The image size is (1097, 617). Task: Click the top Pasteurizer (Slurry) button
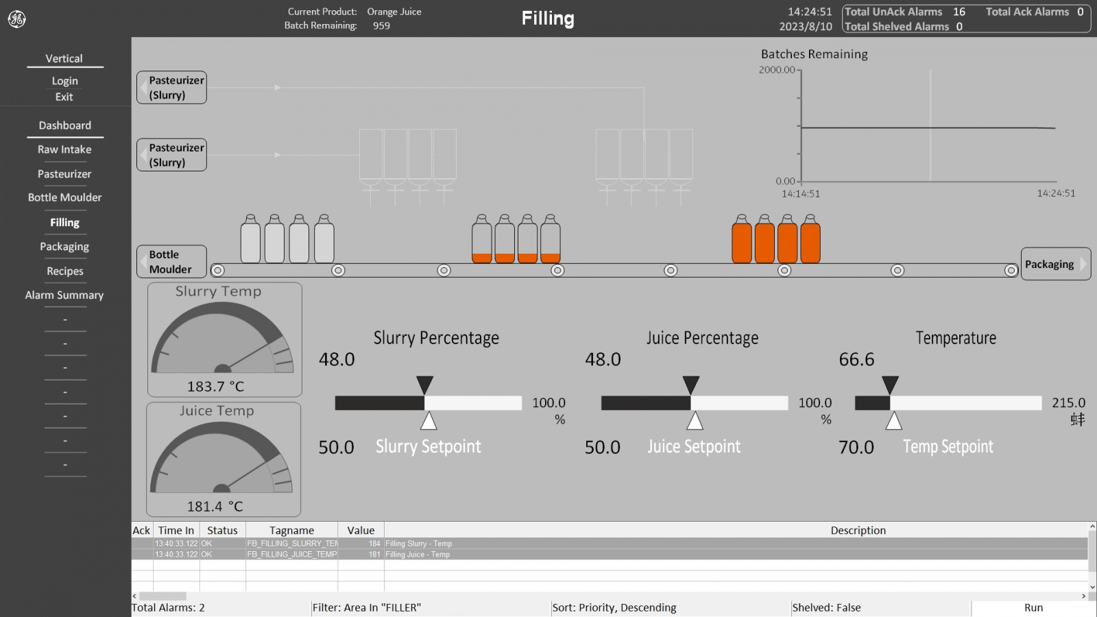[x=171, y=88]
